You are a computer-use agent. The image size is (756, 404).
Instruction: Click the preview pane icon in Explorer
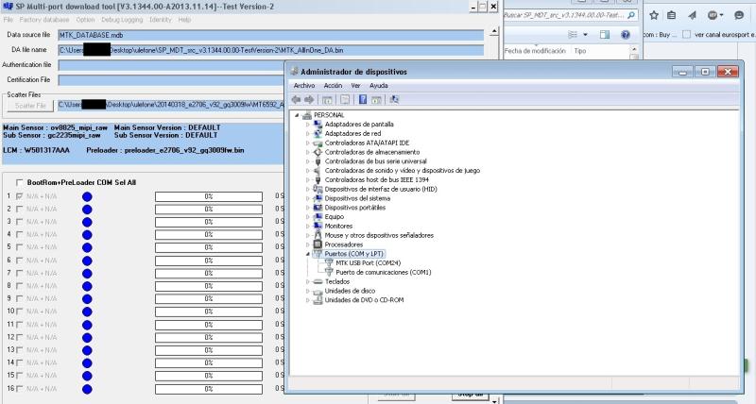[x=605, y=35]
